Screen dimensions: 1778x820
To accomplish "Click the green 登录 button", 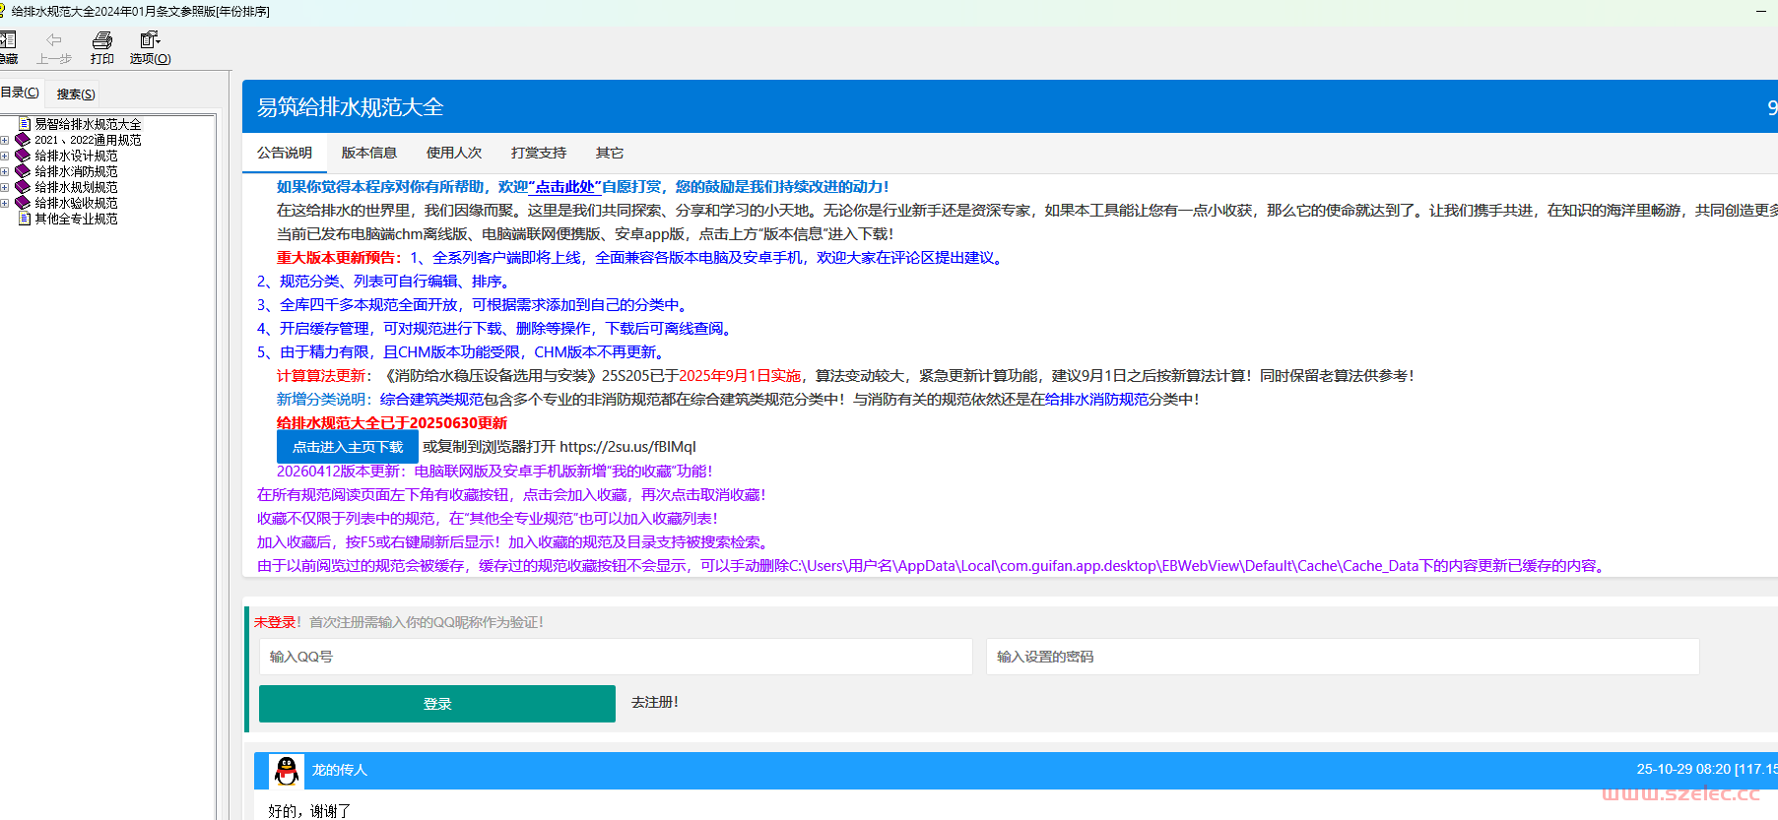I will [x=437, y=704].
